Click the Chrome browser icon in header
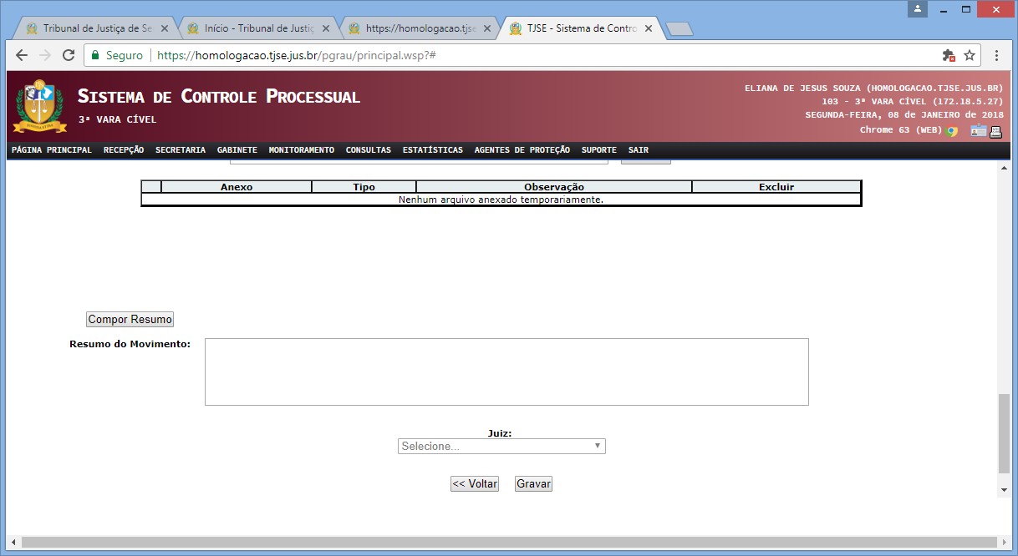 click(x=952, y=131)
